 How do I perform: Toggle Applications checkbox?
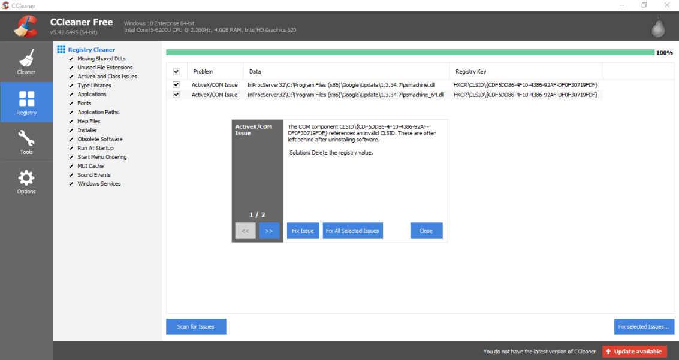71,95
